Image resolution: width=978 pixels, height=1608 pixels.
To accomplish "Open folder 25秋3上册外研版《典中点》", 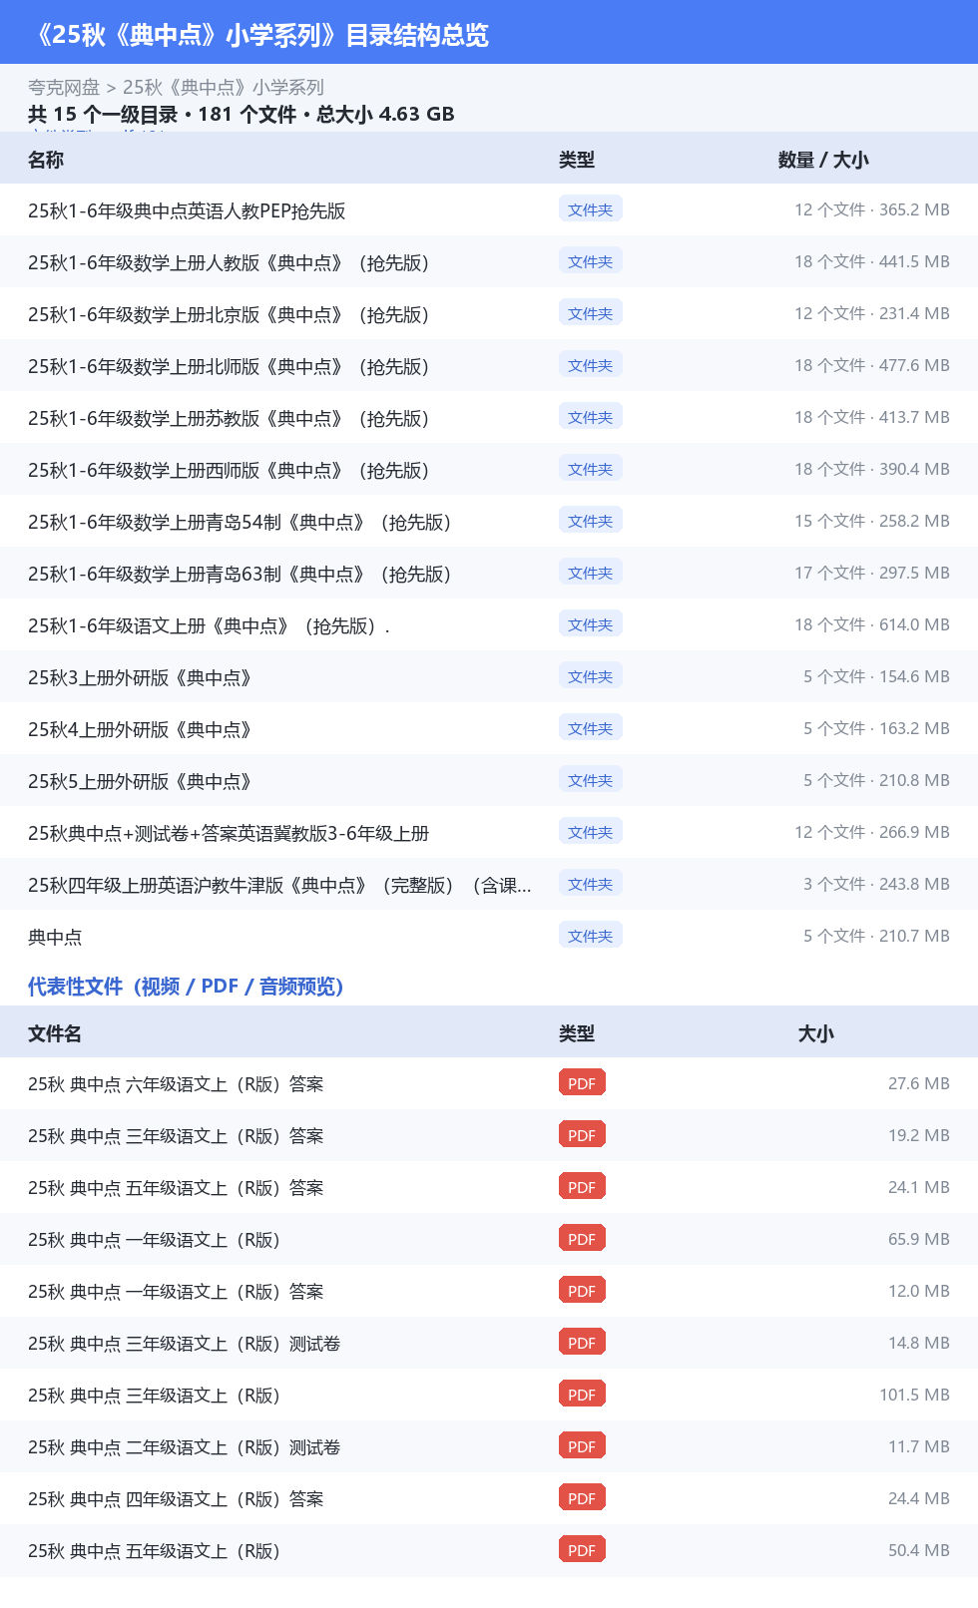I will (140, 677).
